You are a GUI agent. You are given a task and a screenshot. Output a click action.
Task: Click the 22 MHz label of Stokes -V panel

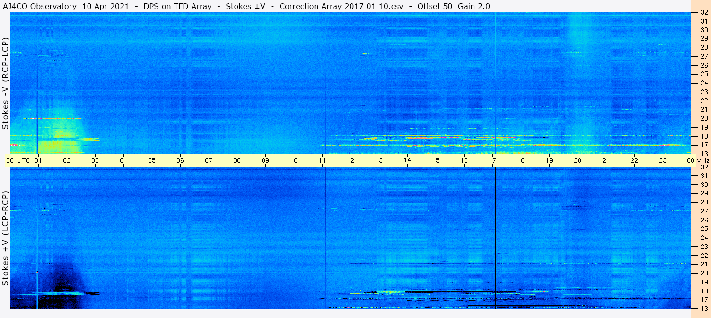click(704, 101)
